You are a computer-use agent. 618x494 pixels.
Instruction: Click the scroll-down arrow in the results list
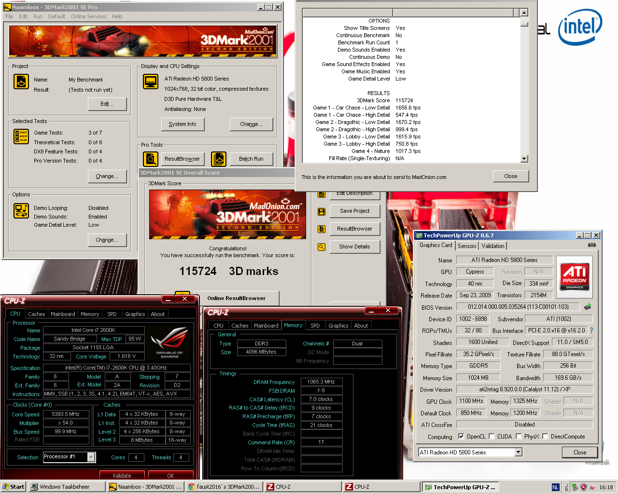click(x=524, y=159)
